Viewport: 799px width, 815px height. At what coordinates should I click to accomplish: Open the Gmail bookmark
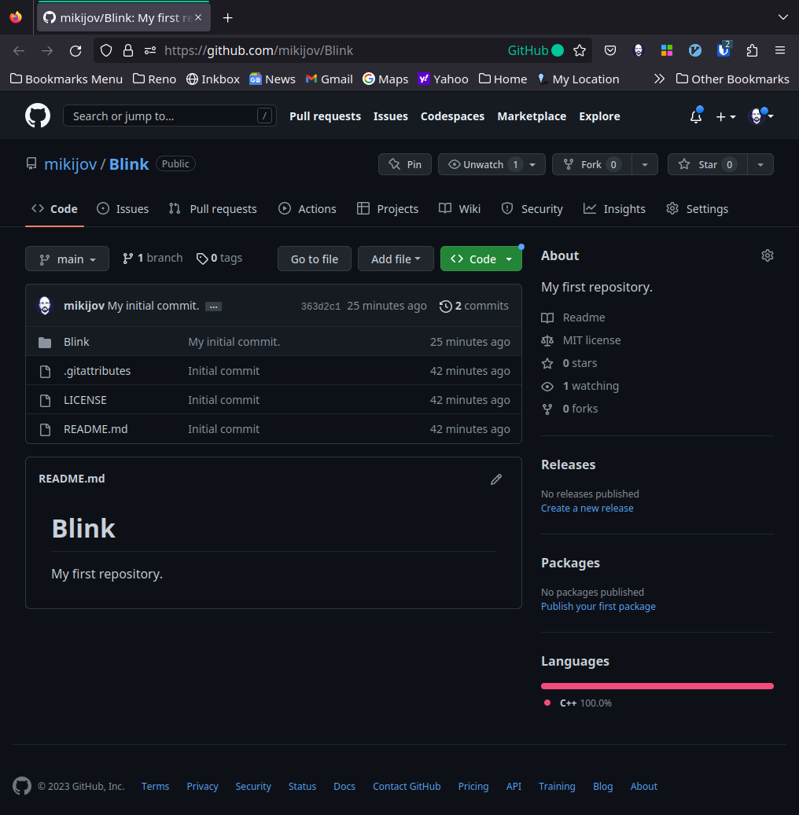(329, 79)
